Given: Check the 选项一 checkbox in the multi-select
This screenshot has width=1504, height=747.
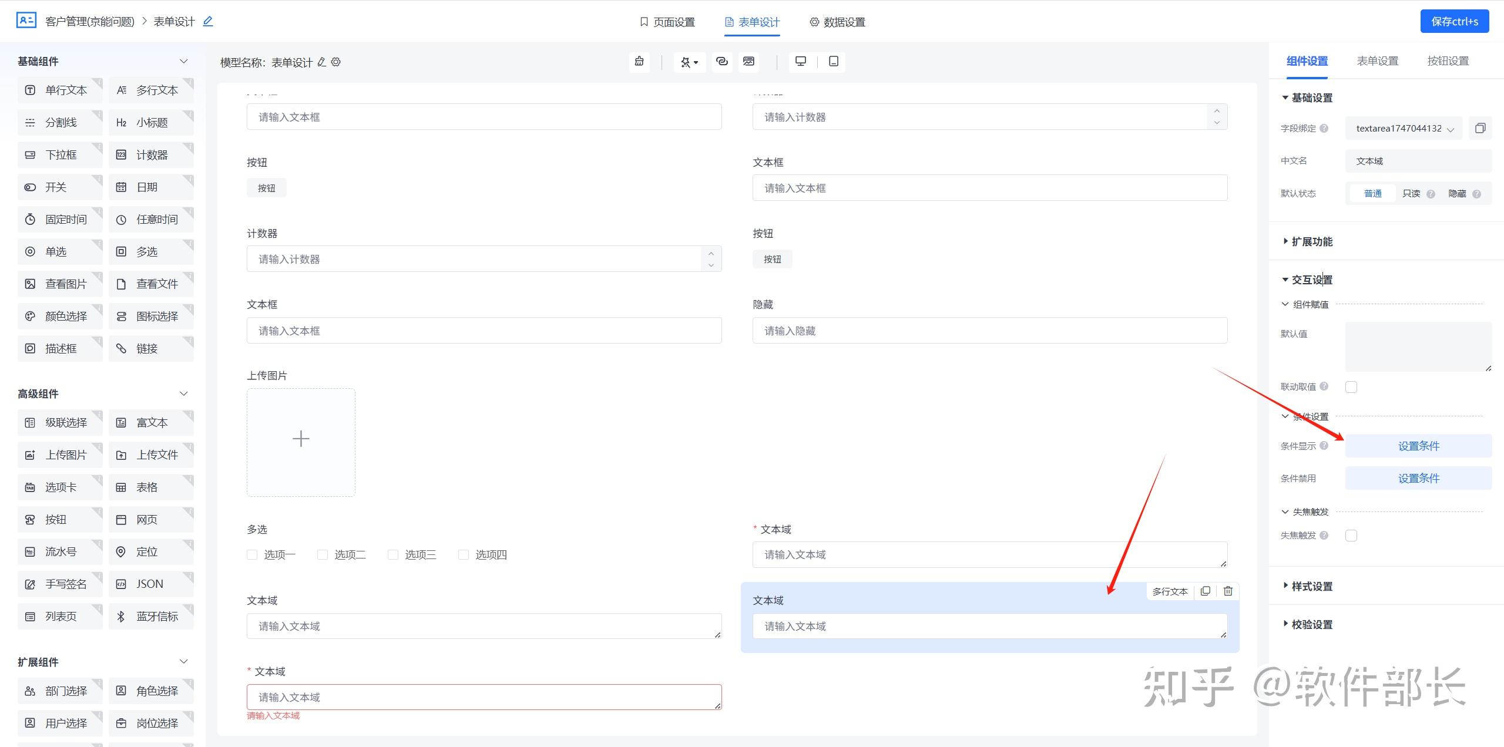Looking at the screenshot, I should coord(252,554).
